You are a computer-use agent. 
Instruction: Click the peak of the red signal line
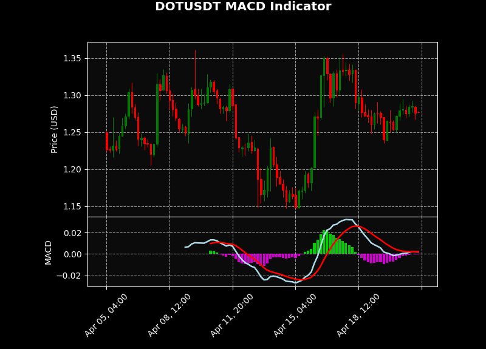point(357,226)
